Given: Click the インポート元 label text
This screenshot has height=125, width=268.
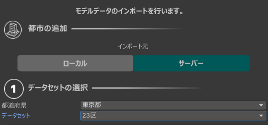Looking at the screenshot, I should click(133, 47).
